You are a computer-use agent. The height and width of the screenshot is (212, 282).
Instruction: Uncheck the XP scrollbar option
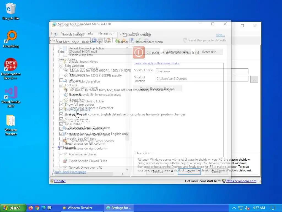pos(61,124)
